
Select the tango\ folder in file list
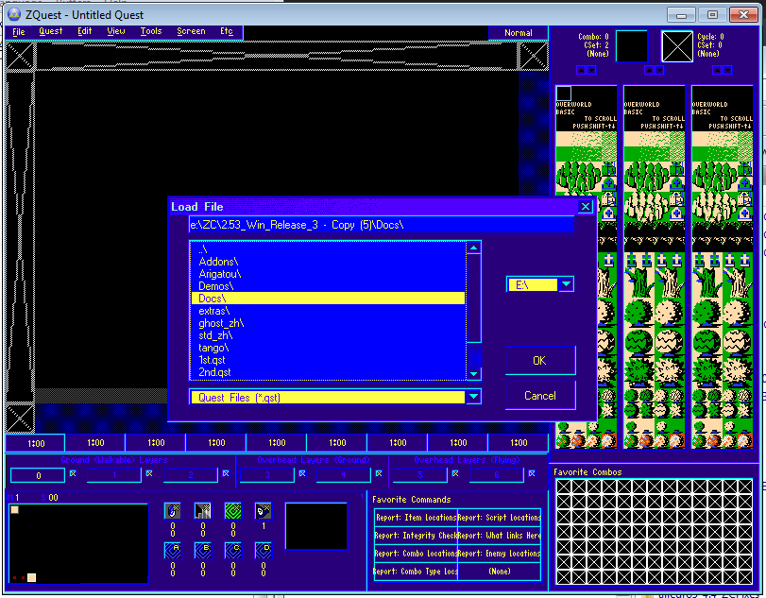pos(328,348)
